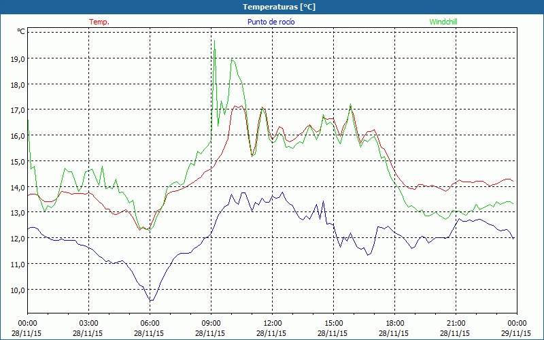Click the 21:00 time axis label
This screenshot has width=544, height=340.
coord(456,323)
